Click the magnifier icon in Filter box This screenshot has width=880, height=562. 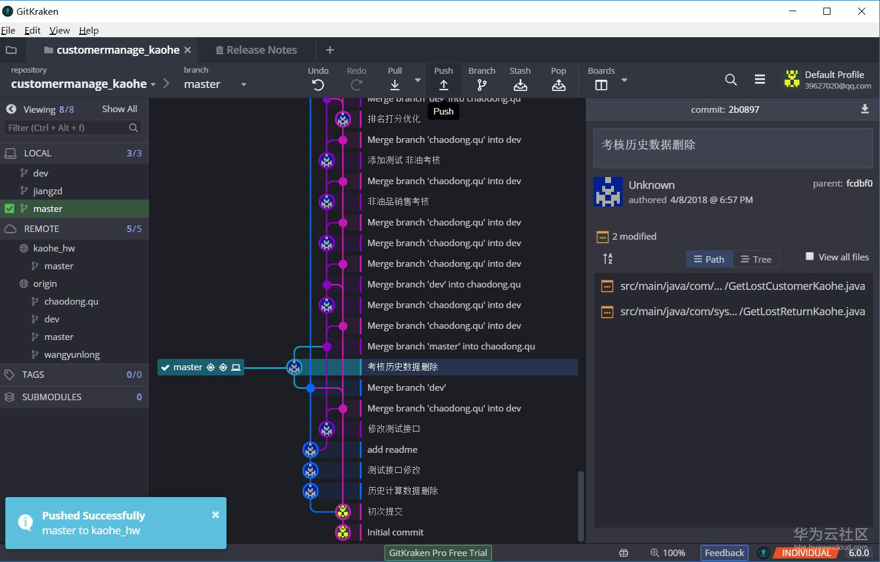(133, 128)
